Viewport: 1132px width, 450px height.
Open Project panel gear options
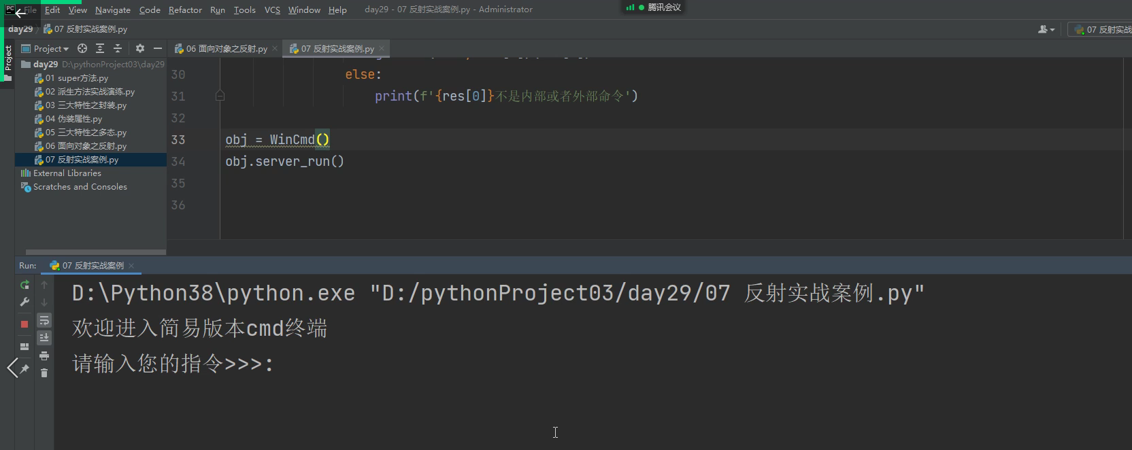(140, 48)
